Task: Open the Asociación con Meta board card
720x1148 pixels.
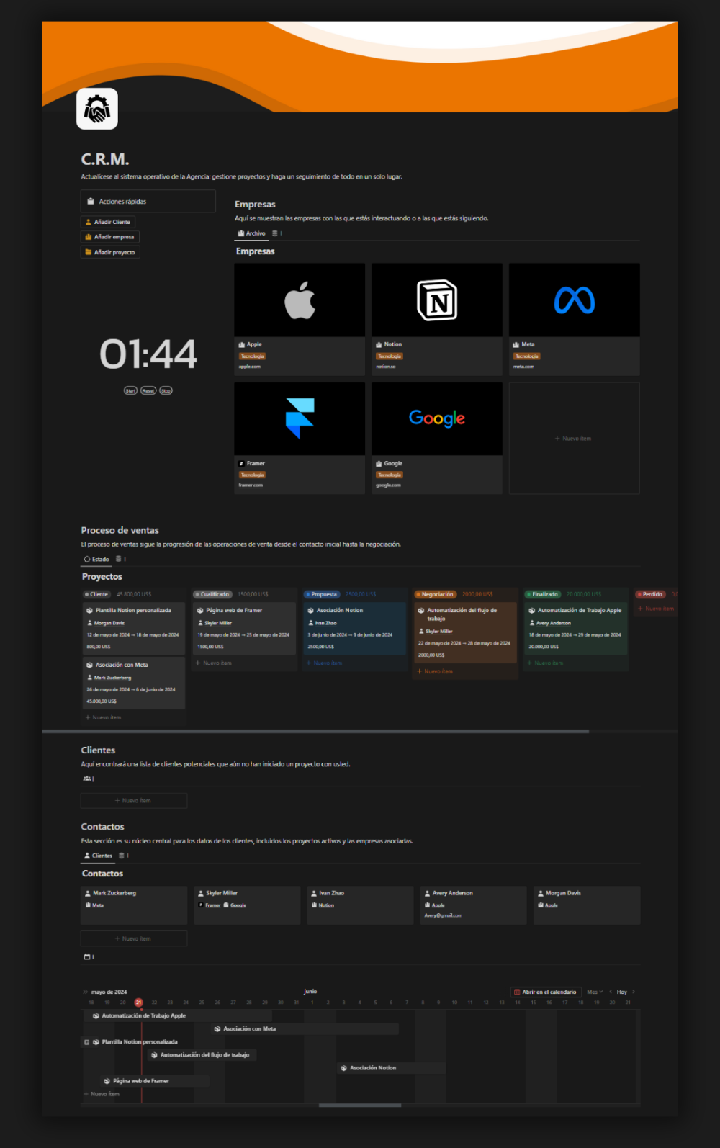Action: (x=134, y=682)
